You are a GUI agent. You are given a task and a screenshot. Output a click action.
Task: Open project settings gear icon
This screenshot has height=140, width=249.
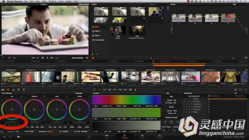10,137
